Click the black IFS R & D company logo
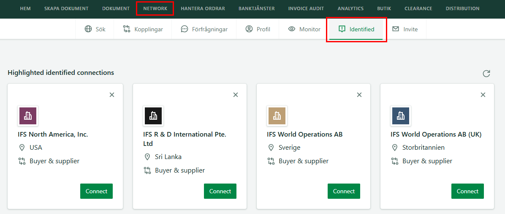This screenshot has width=505, height=214. click(x=153, y=116)
